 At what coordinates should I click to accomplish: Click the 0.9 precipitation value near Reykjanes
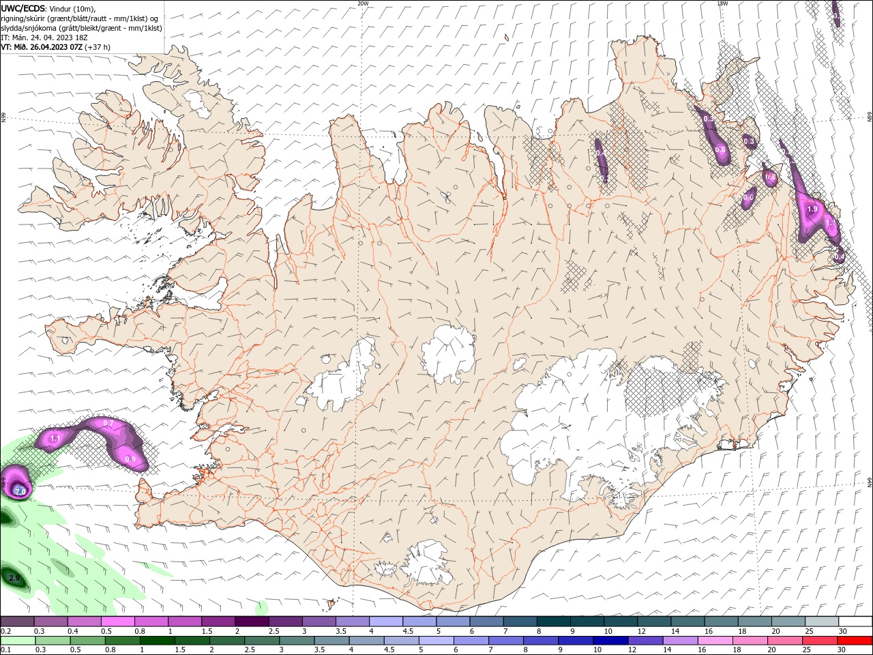131,460
